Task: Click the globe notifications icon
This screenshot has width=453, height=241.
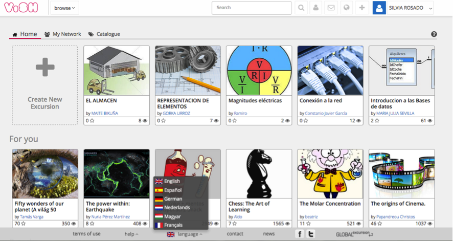Action: tap(347, 8)
